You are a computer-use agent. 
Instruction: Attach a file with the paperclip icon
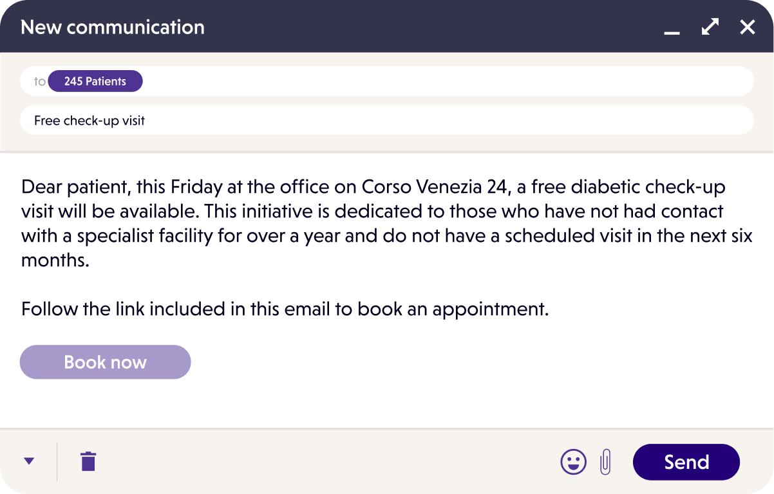tap(605, 461)
